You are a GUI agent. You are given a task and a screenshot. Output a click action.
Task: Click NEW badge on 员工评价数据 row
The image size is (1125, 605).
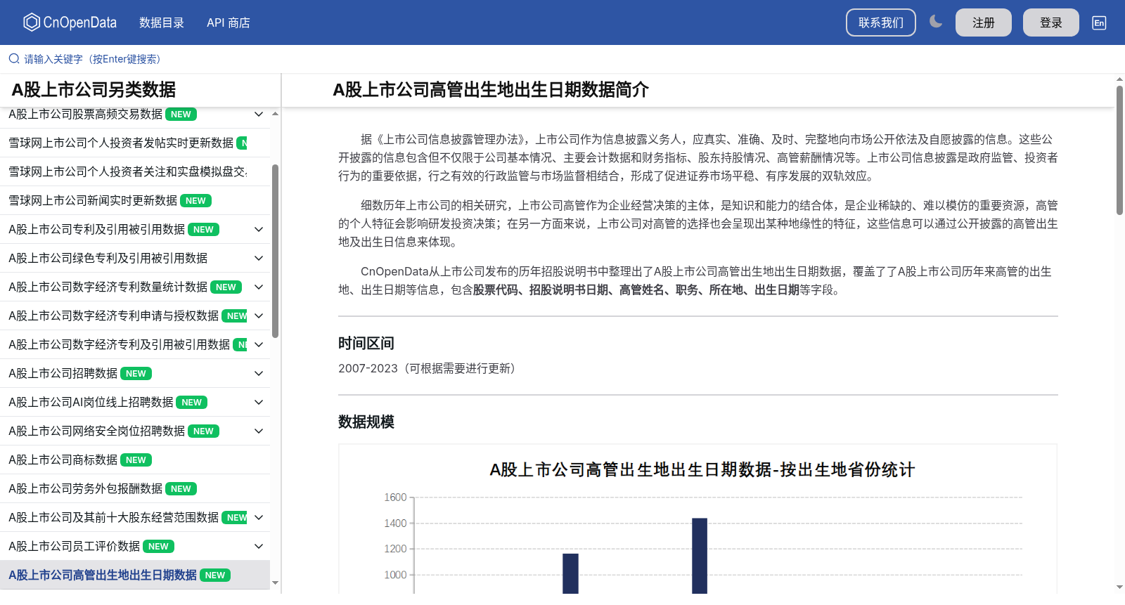pos(159,547)
